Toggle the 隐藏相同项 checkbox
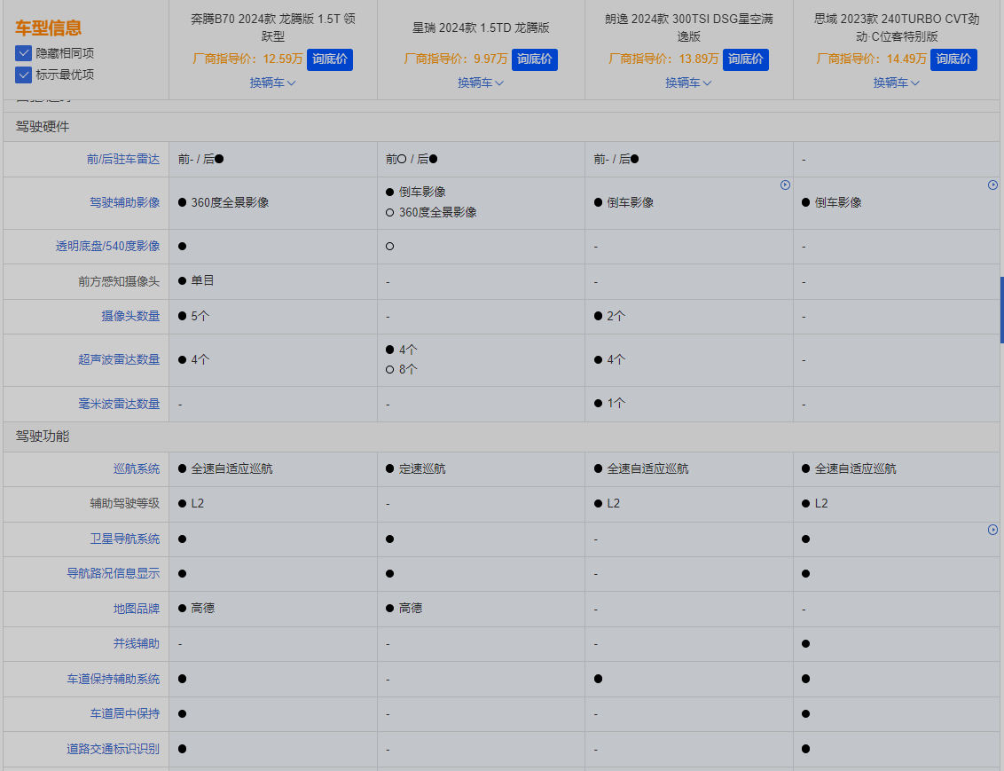 (x=23, y=53)
